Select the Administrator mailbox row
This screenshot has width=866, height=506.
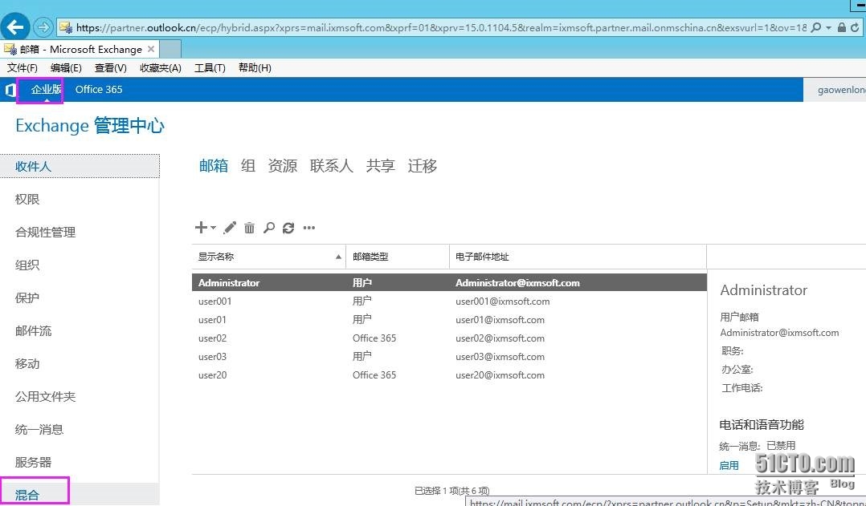pyautogui.click(x=449, y=282)
